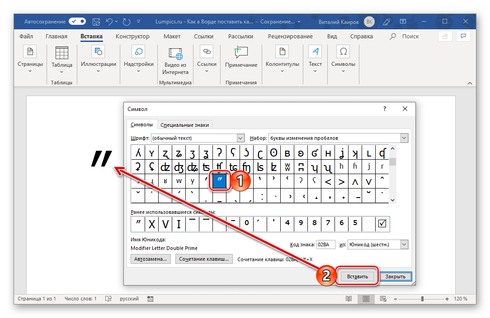Click the Сочетание клавиш button

pos(204,259)
